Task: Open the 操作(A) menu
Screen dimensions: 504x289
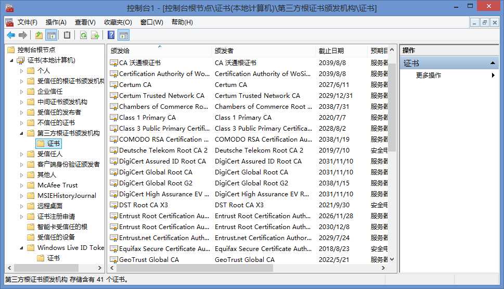Action: (x=56, y=22)
